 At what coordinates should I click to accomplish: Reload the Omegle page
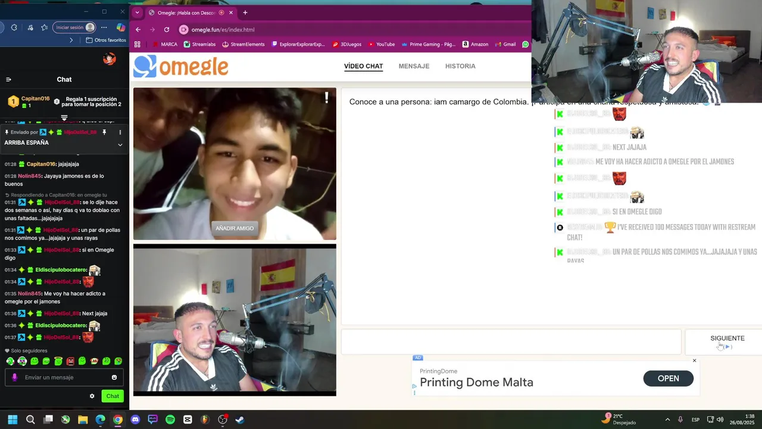pyautogui.click(x=167, y=29)
